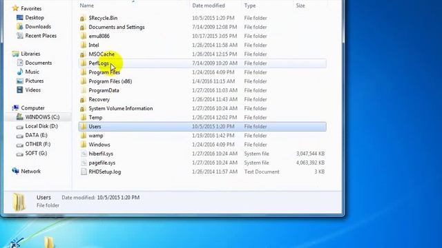Viewport: 442px width, 248px height.
Task: Open Recent Places in Favorites
Action: click(x=41, y=35)
